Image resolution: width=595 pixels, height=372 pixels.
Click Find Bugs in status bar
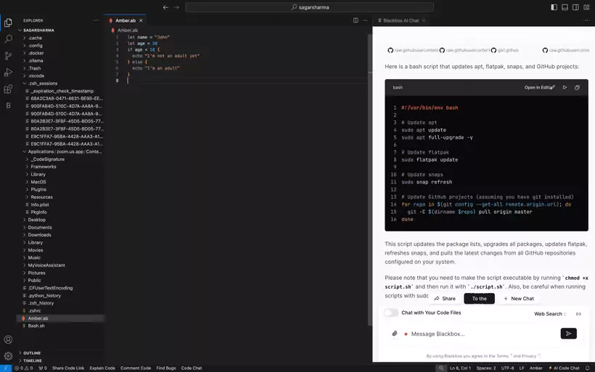166,368
